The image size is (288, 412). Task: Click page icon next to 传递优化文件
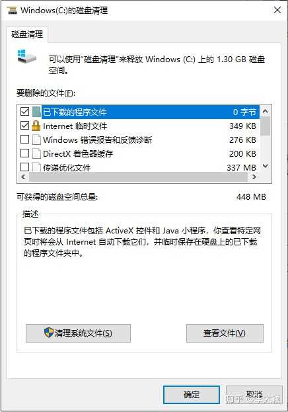point(36,167)
